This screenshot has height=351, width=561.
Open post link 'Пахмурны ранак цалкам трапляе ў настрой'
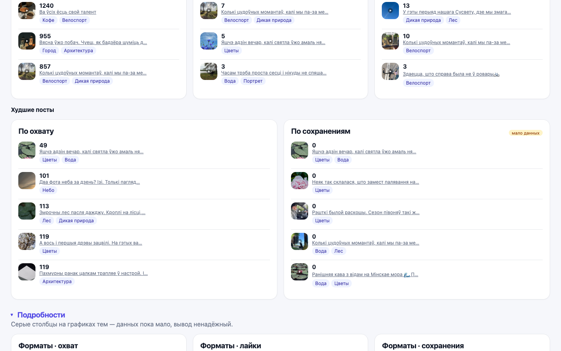(x=93, y=273)
